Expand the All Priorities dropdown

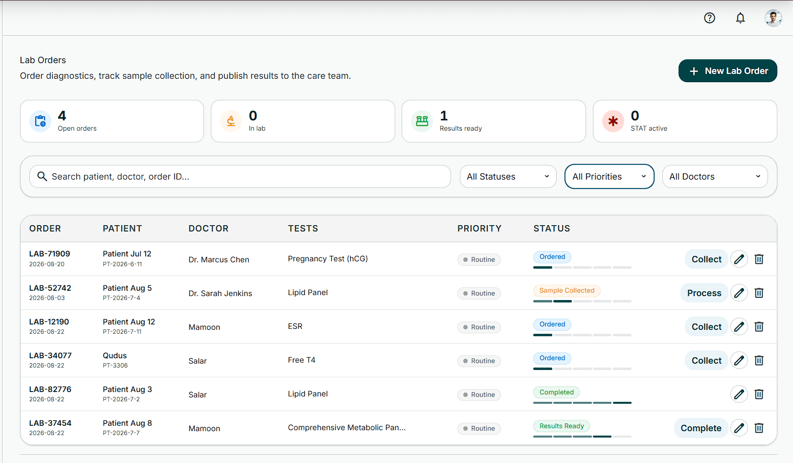point(609,176)
